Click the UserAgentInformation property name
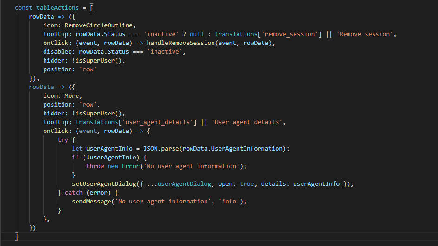438x246 pixels. tap(247, 149)
